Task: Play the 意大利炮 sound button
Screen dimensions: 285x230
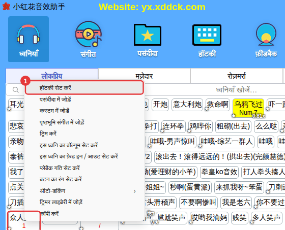Action: click(x=187, y=105)
